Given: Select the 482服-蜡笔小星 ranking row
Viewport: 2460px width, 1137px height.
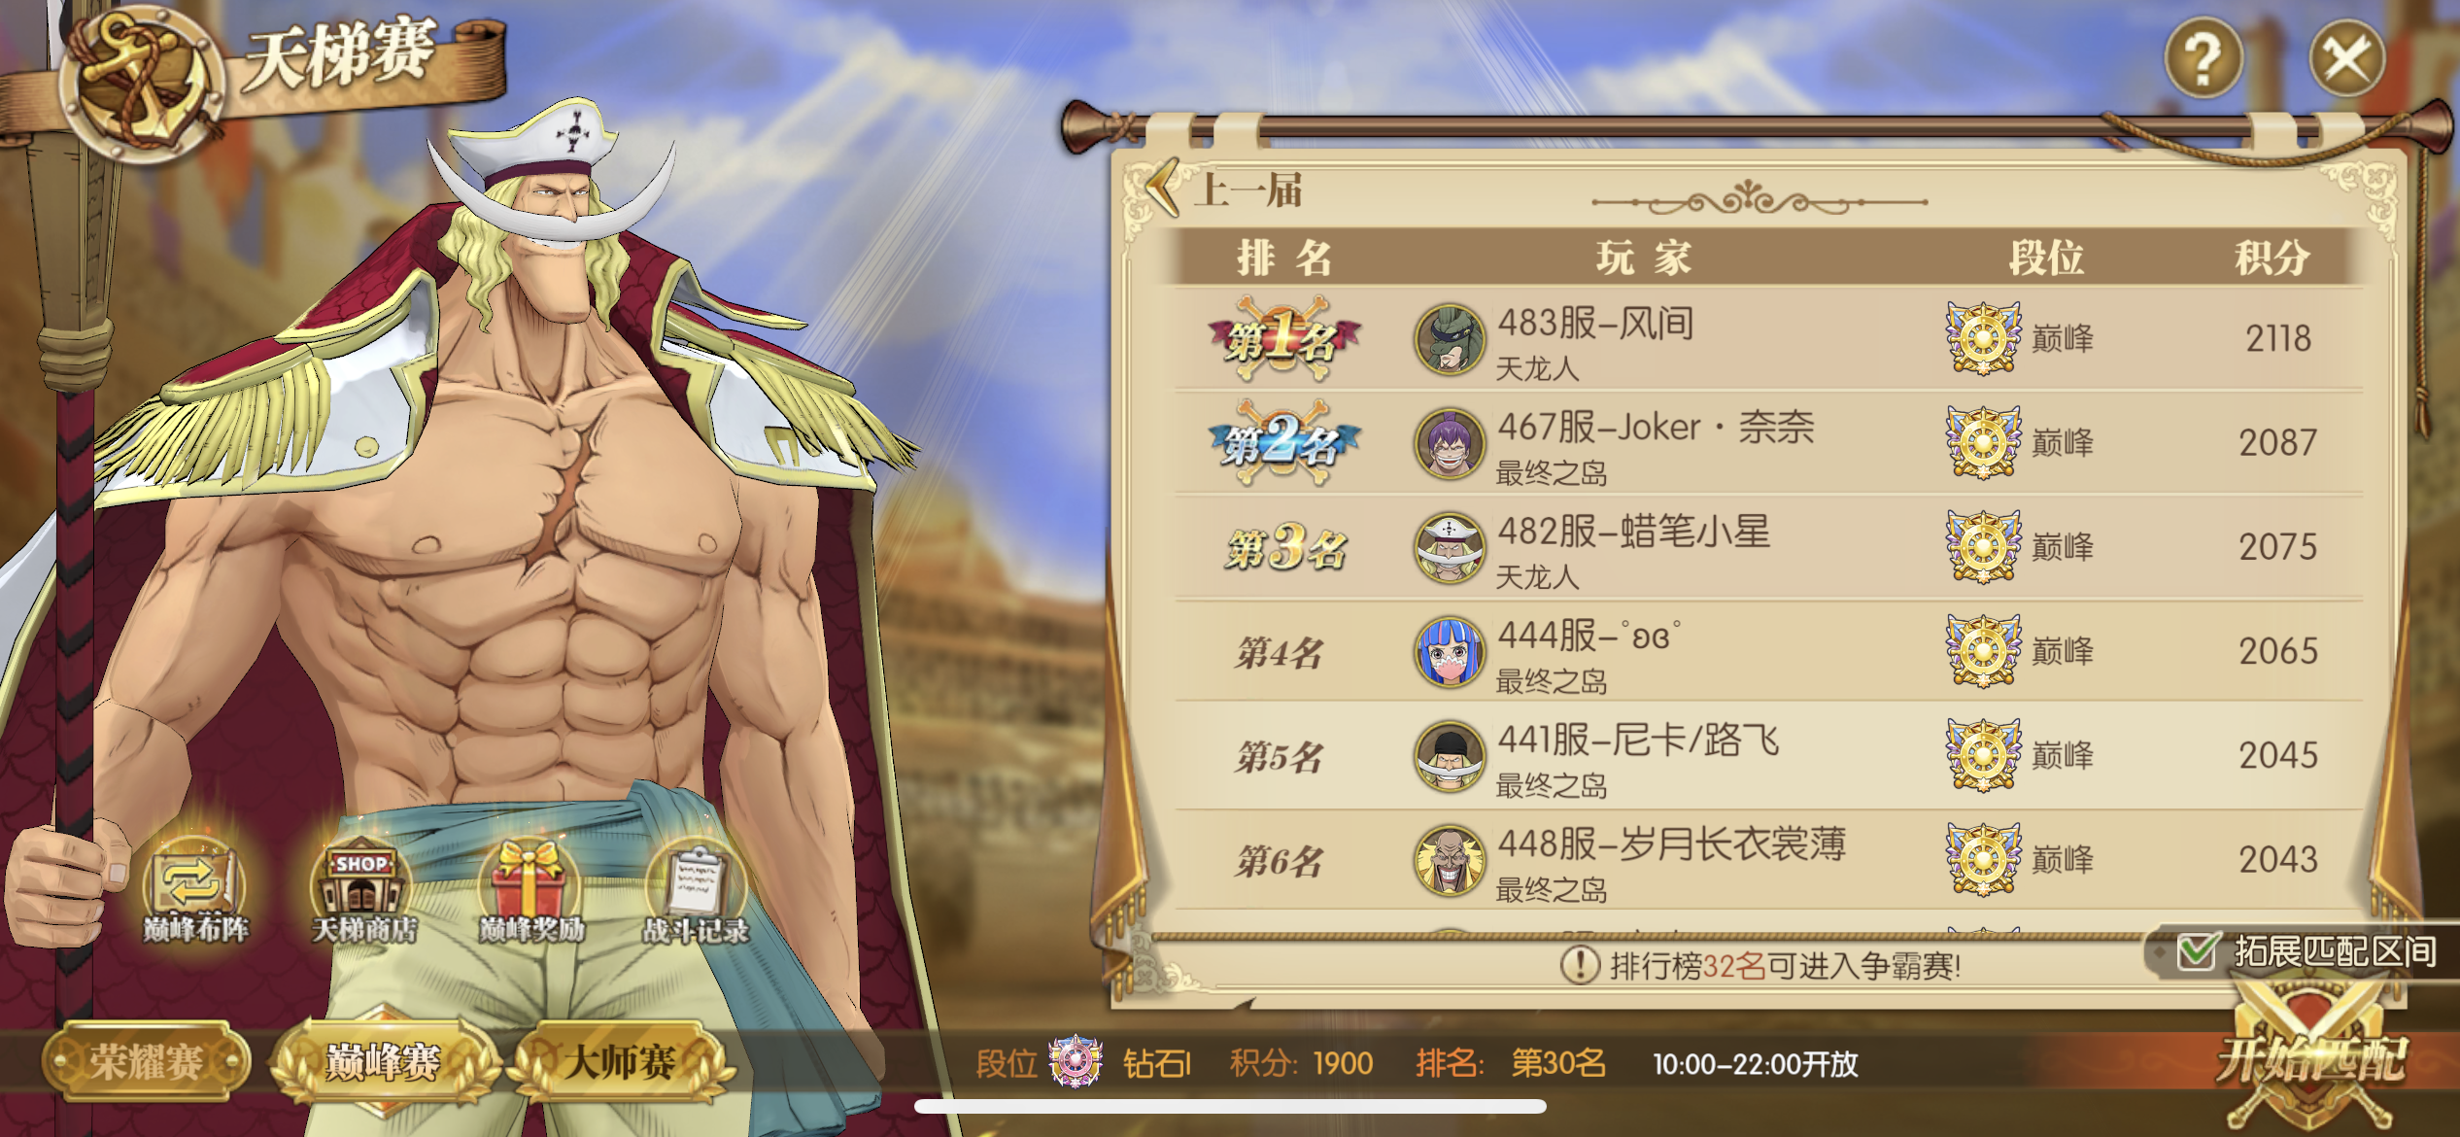Looking at the screenshot, I should click(1768, 547).
